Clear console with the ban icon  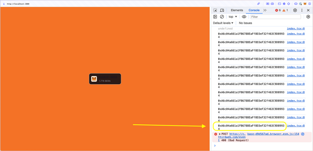pos(222,17)
